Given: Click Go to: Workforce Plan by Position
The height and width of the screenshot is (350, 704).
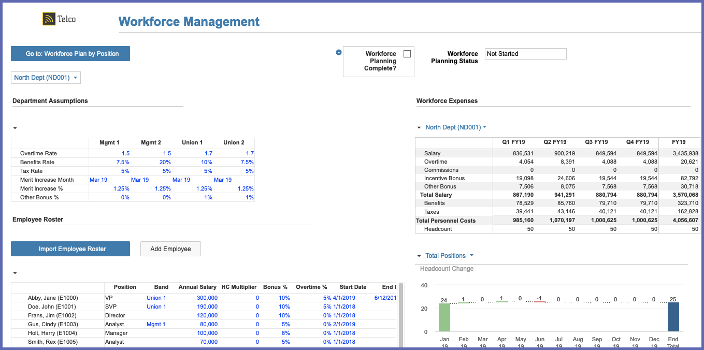Looking at the screenshot, I should (x=70, y=54).
